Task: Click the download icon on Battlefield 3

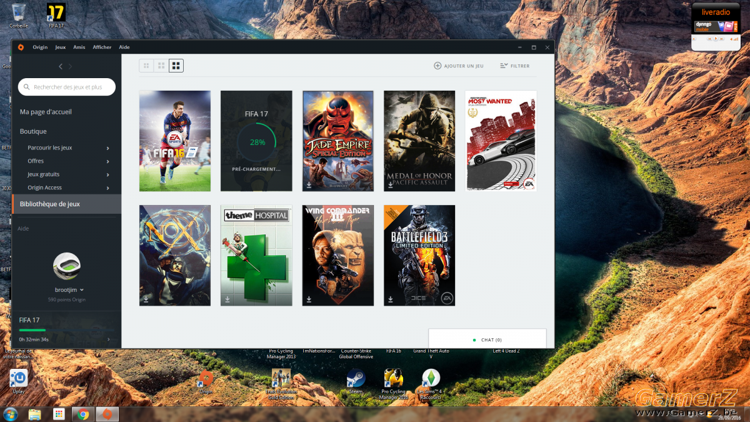Action: (390, 299)
